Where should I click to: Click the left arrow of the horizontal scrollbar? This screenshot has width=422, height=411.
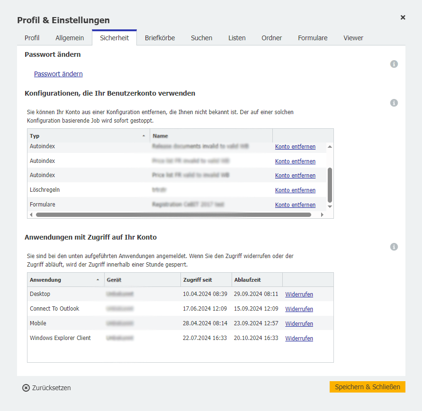[x=31, y=214]
